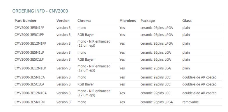Viewport: 228px width, 112px height.
Task: Click part number CMV2000-3E12M1CA
Action: point(31,93)
